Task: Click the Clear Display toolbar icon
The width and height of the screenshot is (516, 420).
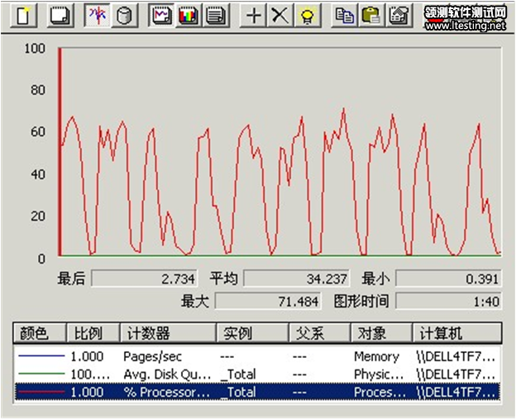Action: point(59,16)
